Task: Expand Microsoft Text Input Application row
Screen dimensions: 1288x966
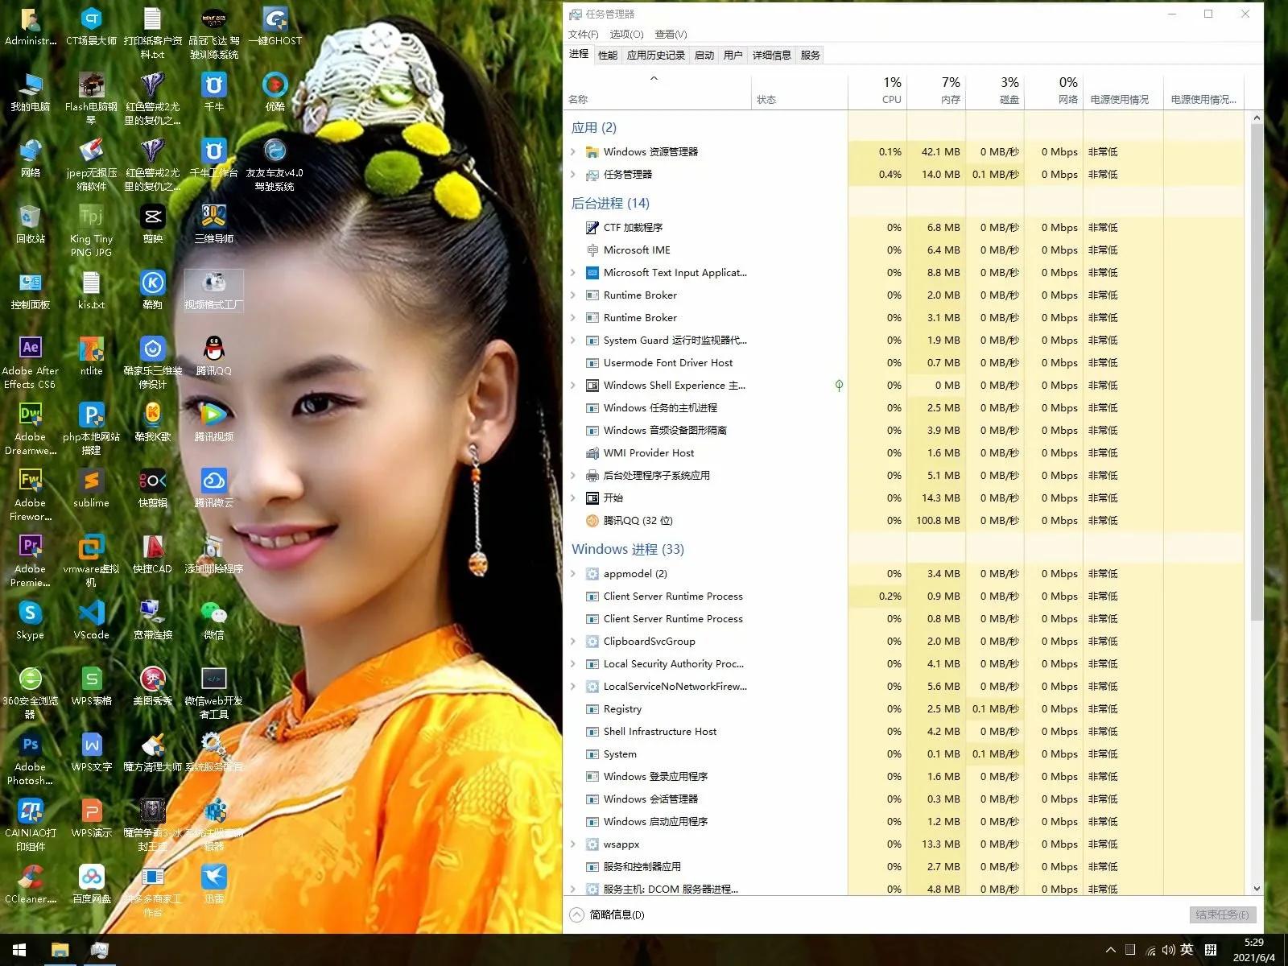Action: coord(573,272)
